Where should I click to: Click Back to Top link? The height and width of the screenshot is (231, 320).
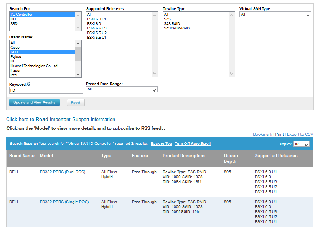[x=161, y=144]
